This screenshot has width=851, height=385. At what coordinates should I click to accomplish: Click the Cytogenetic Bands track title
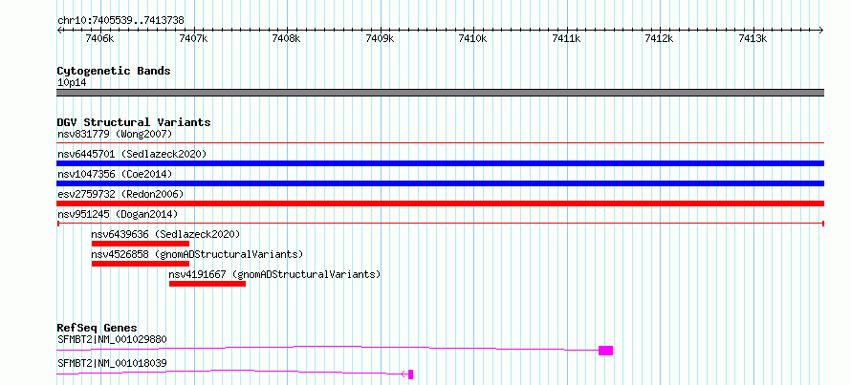pyautogui.click(x=114, y=71)
